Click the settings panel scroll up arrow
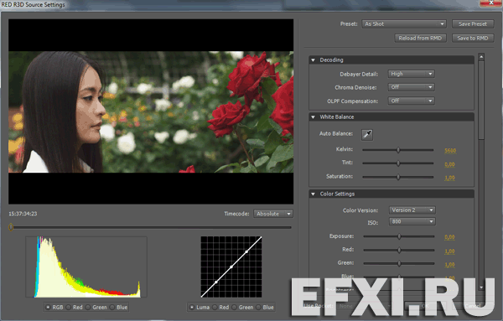 pyautogui.click(x=481, y=57)
